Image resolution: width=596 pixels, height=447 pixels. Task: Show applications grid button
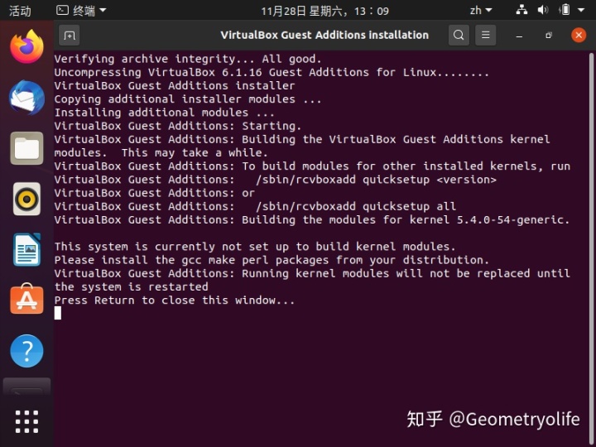[26, 421]
